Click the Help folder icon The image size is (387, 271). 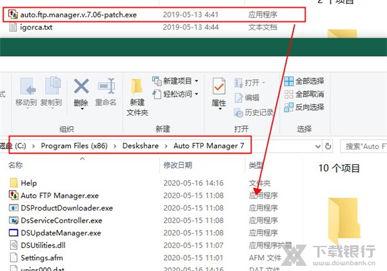pos(14,183)
